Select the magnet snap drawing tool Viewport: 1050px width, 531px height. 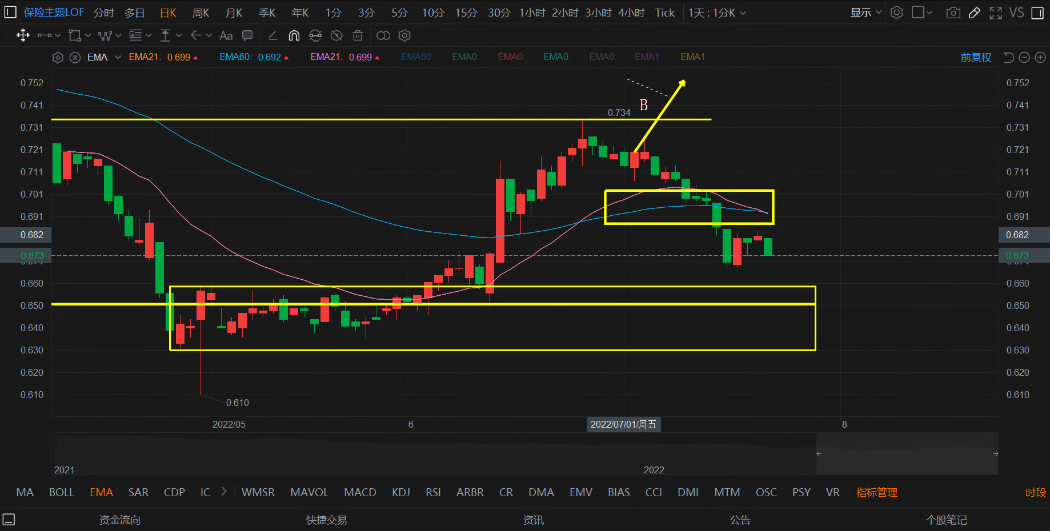tap(294, 36)
